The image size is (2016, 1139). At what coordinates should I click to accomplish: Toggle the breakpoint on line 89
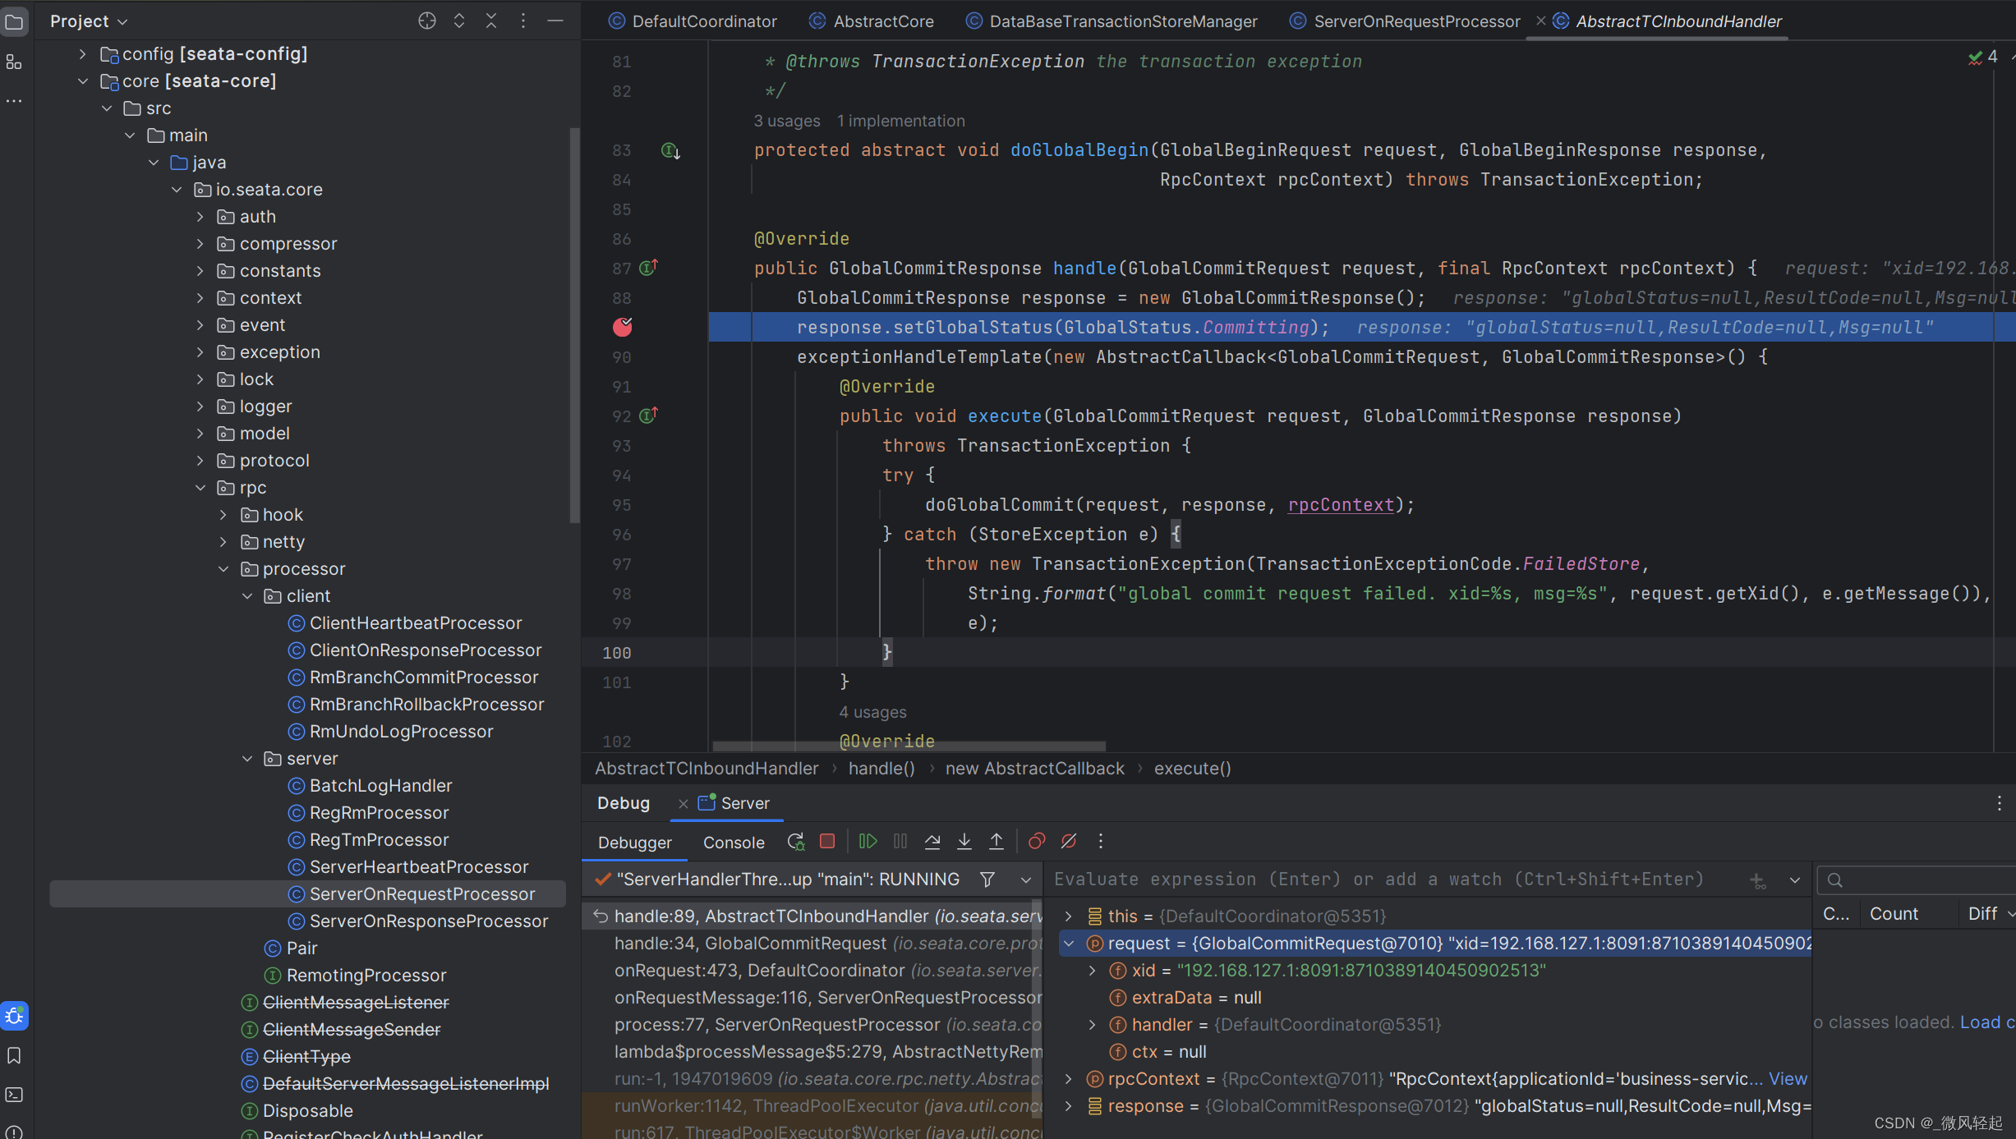coord(623,327)
